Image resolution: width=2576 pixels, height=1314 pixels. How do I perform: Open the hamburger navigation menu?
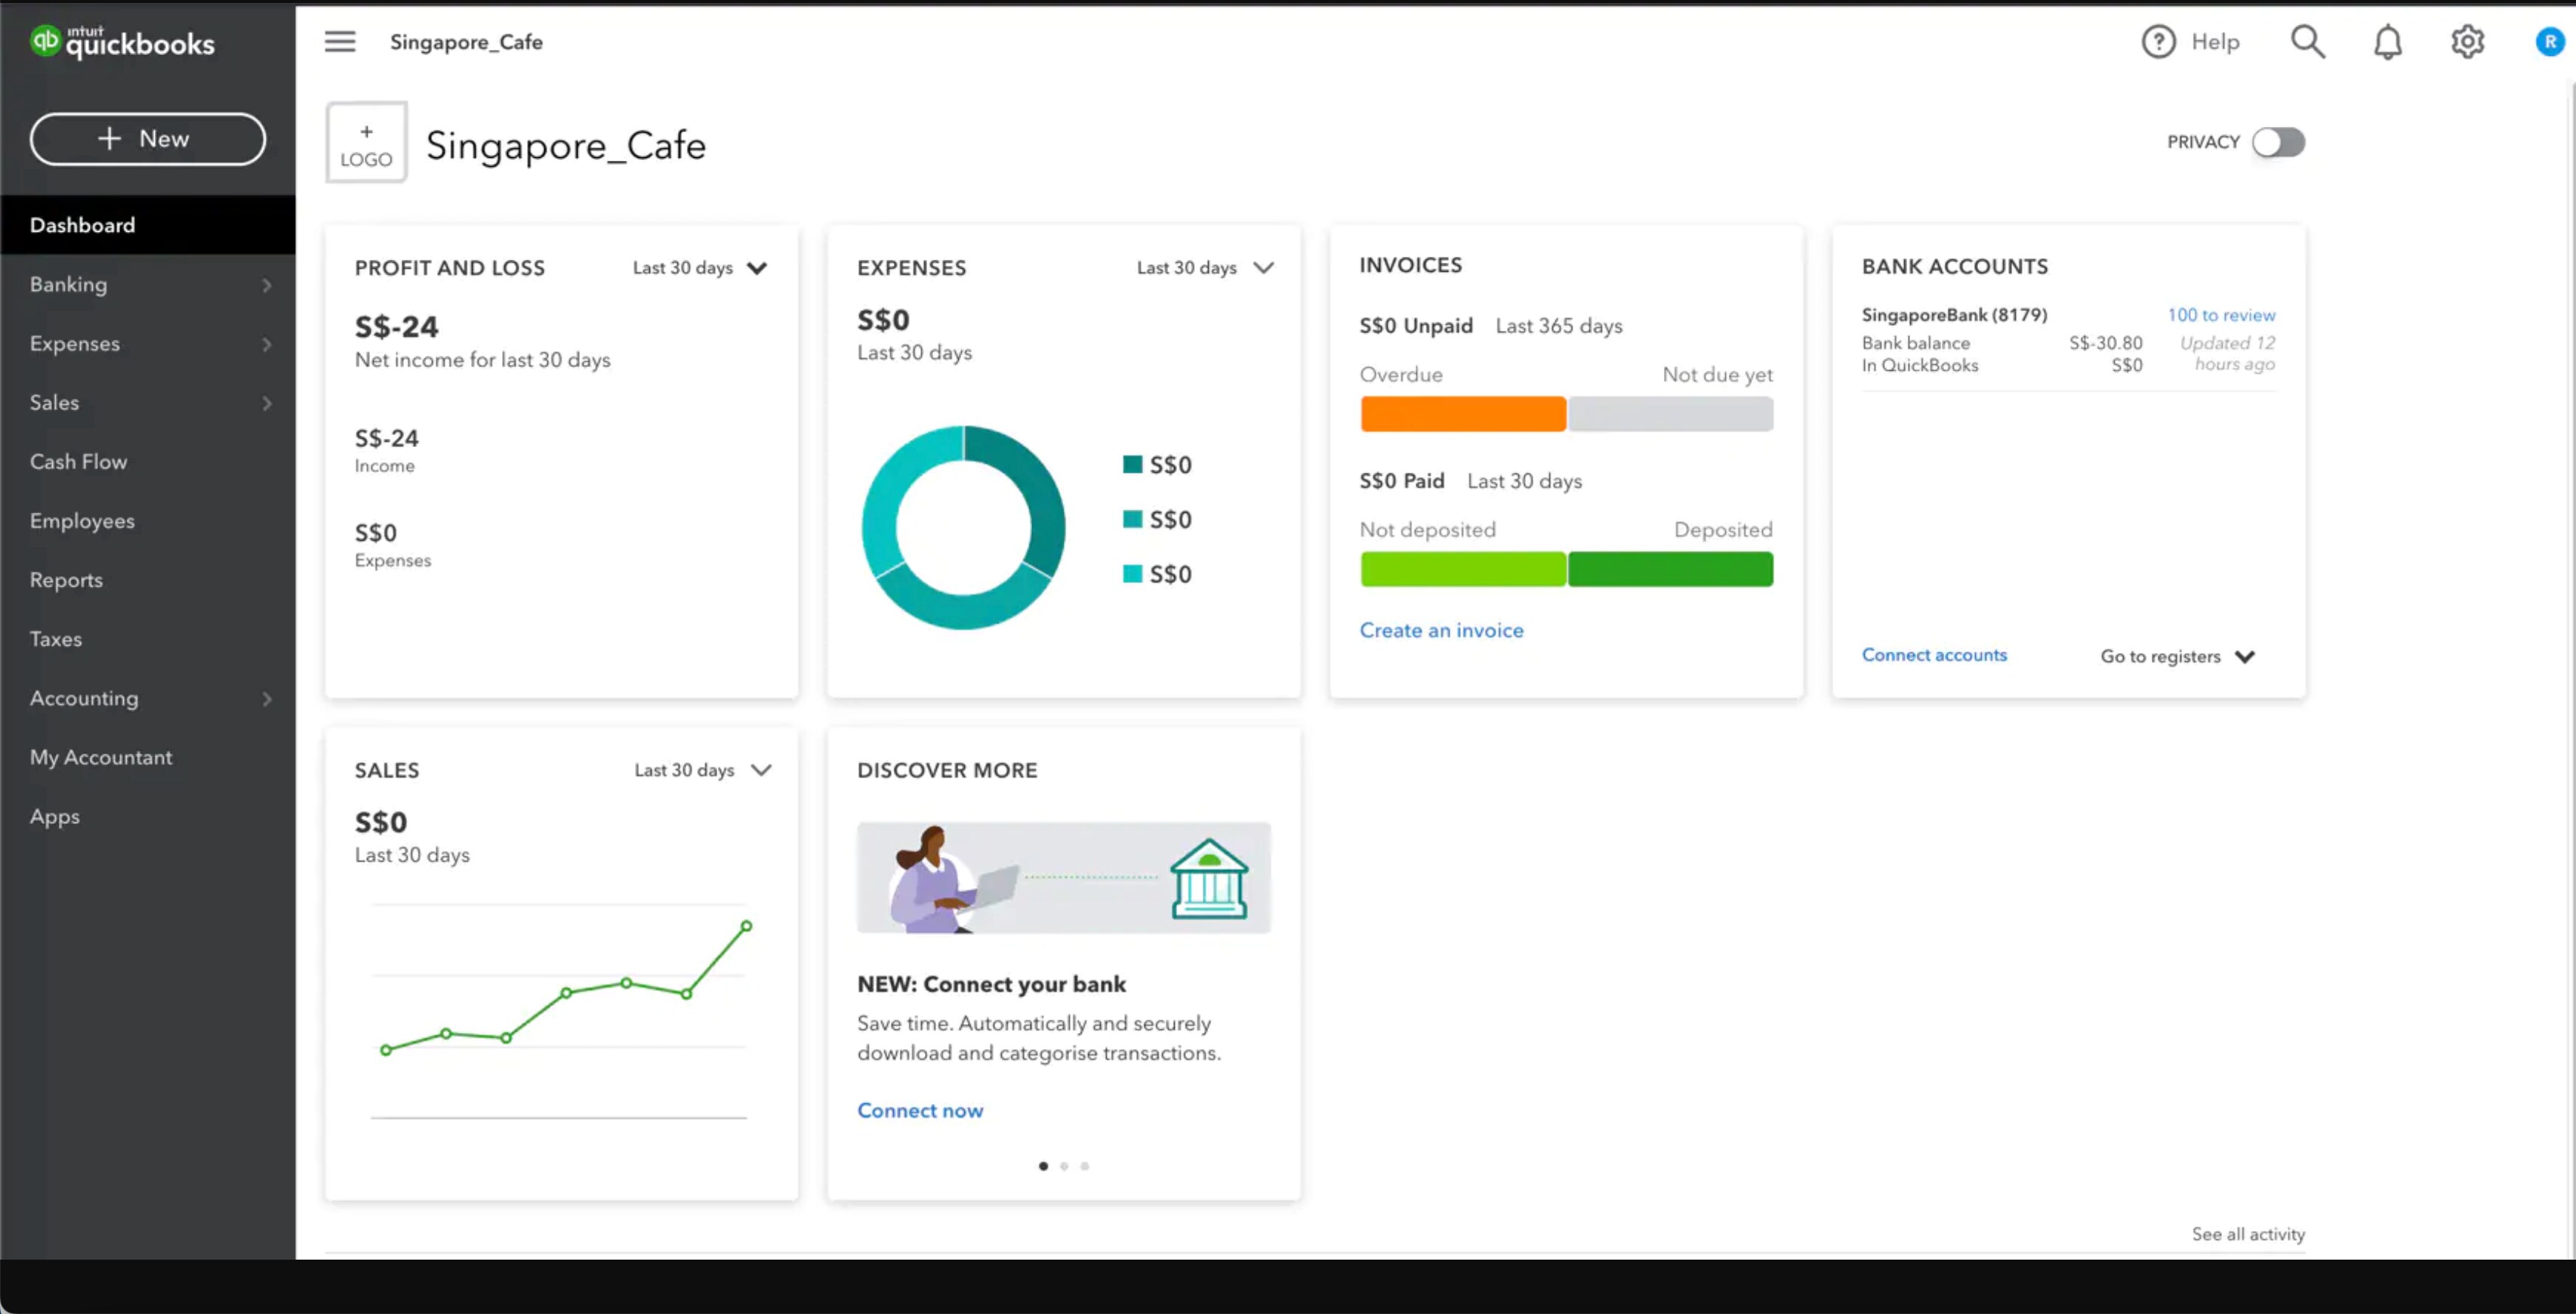click(339, 41)
